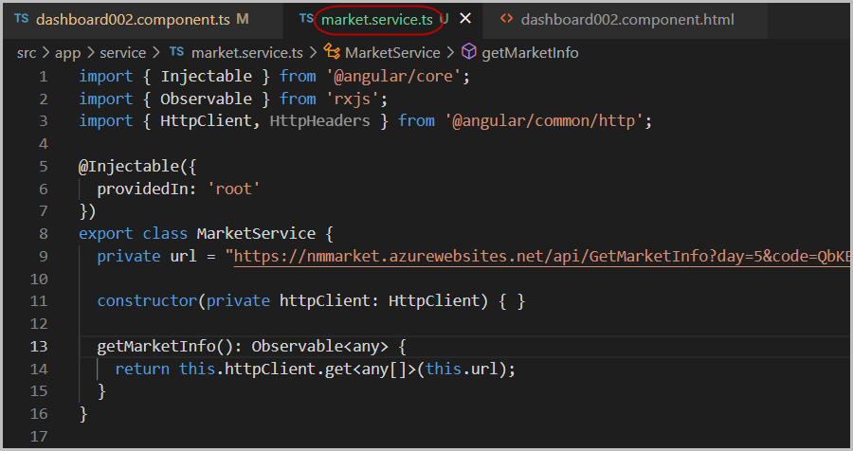Click the TS file icon in breadcrumb
The image size is (853, 451).
point(176,52)
